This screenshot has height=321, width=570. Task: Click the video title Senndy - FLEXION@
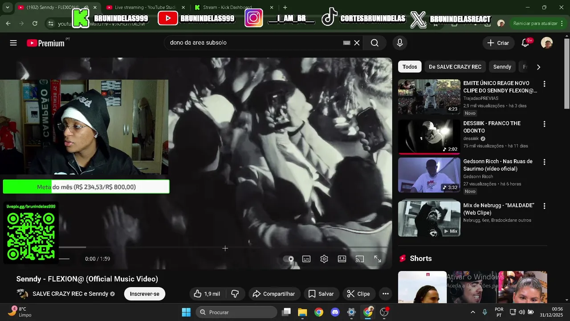click(x=87, y=279)
